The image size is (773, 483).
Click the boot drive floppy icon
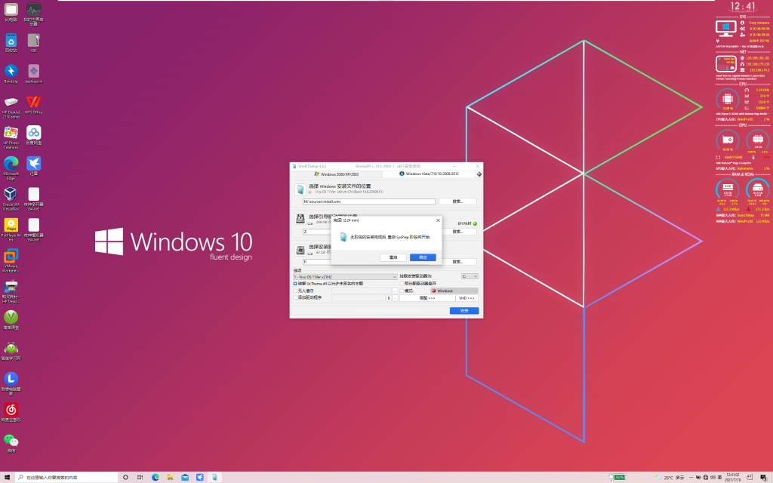tap(300, 219)
